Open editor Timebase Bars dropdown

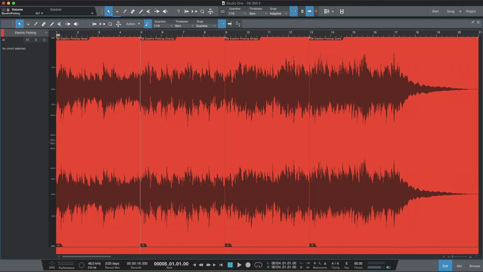coord(184,26)
